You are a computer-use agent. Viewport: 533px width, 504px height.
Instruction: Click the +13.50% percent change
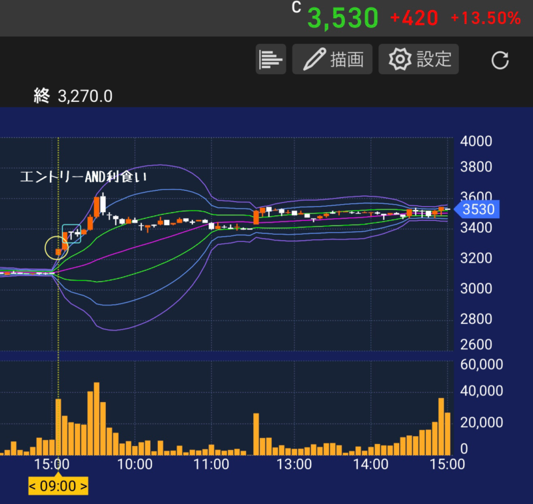[486, 18]
